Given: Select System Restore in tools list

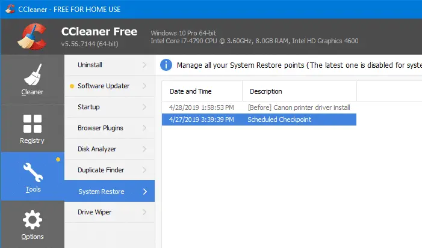Looking at the screenshot, I should point(110,191).
